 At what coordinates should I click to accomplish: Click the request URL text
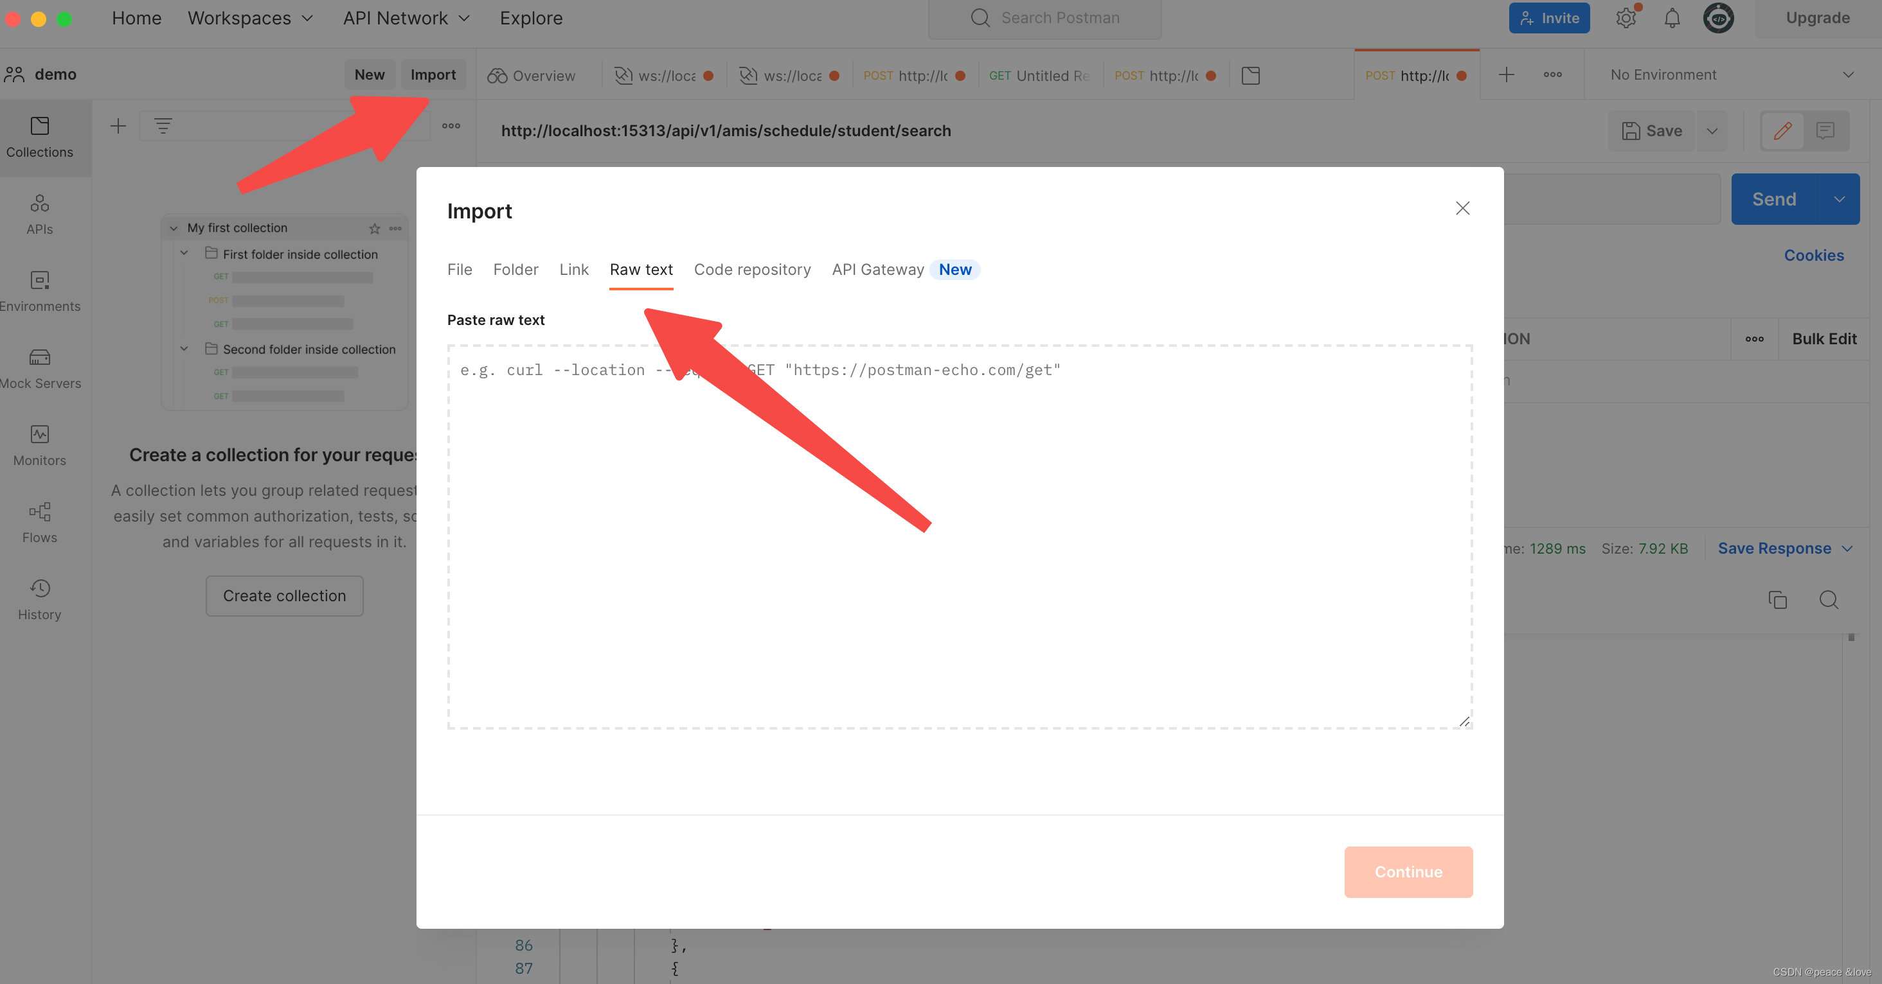tap(726, 130)
